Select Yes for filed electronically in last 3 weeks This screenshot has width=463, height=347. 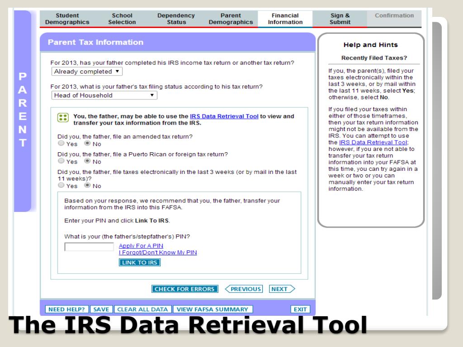(x=61, y=185)
